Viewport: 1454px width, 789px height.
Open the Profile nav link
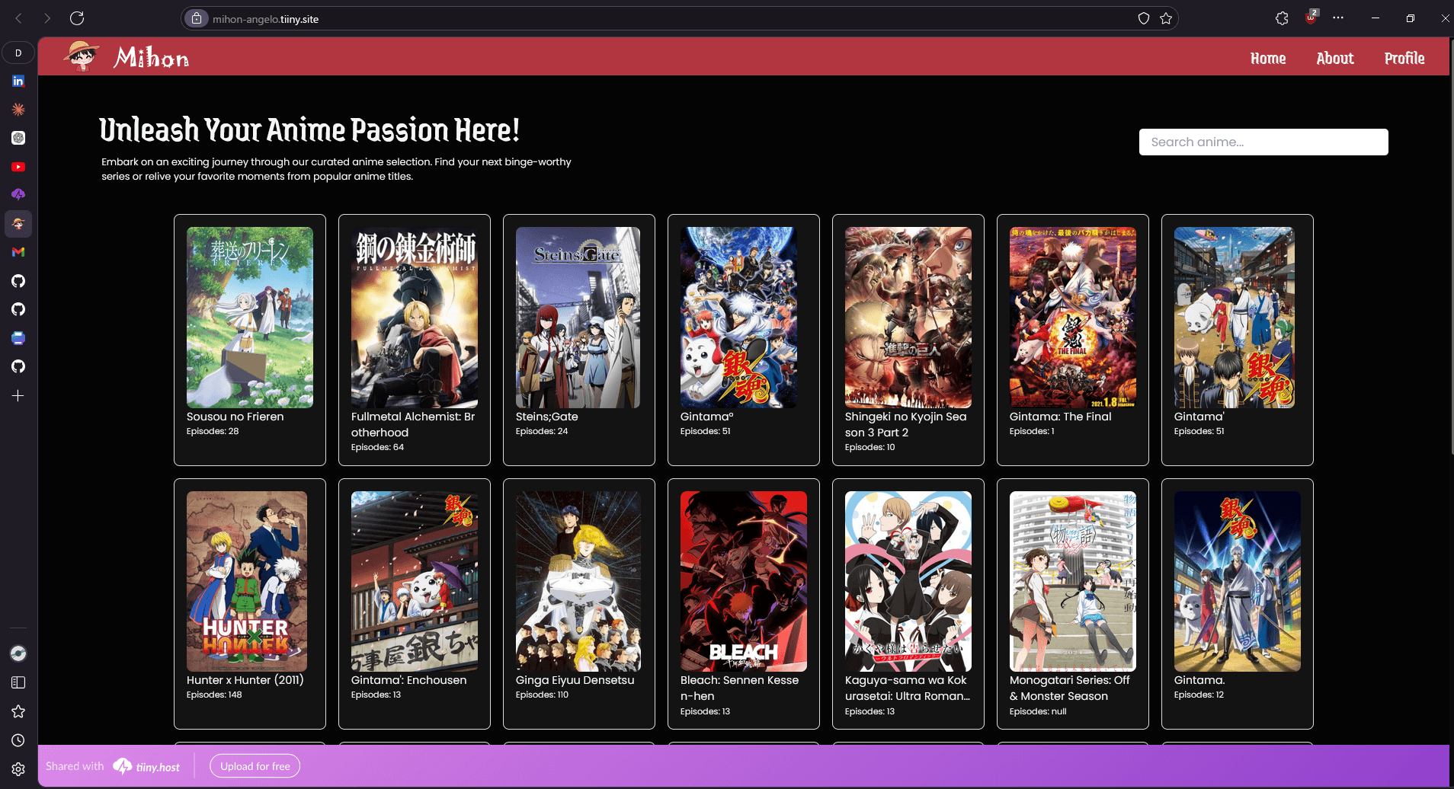pyautogui.click(x=1404, y=59)
